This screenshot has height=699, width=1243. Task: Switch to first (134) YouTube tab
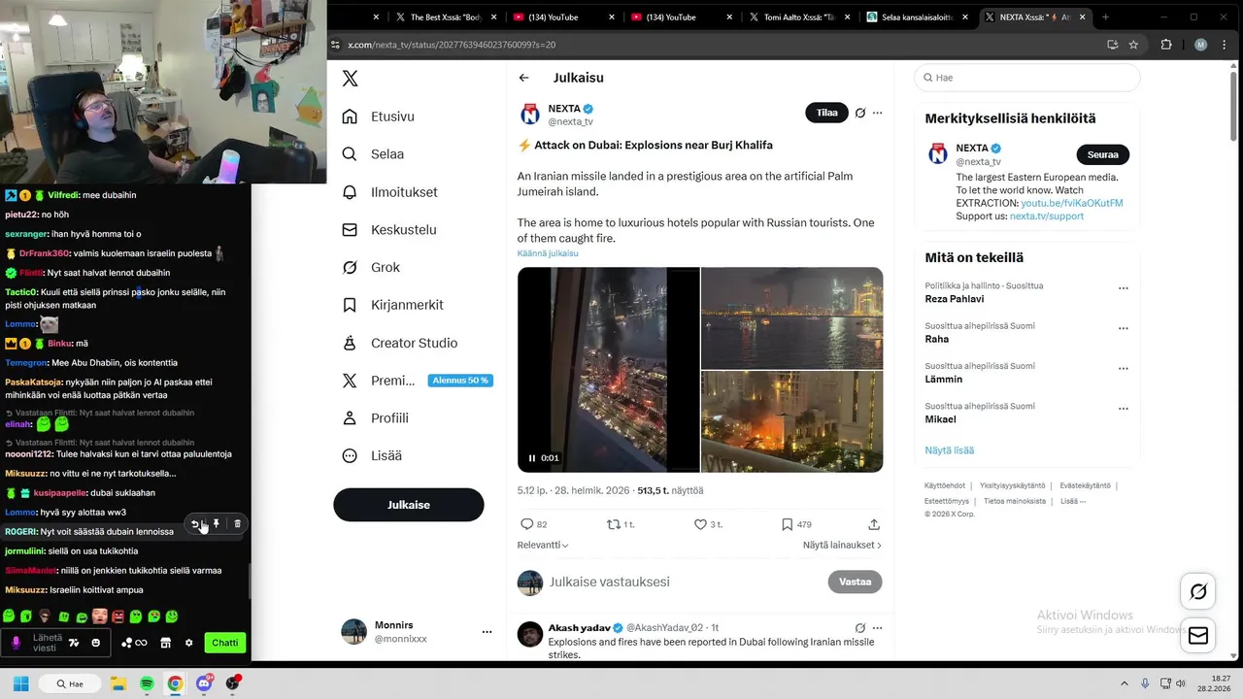[x=563, y=17]
